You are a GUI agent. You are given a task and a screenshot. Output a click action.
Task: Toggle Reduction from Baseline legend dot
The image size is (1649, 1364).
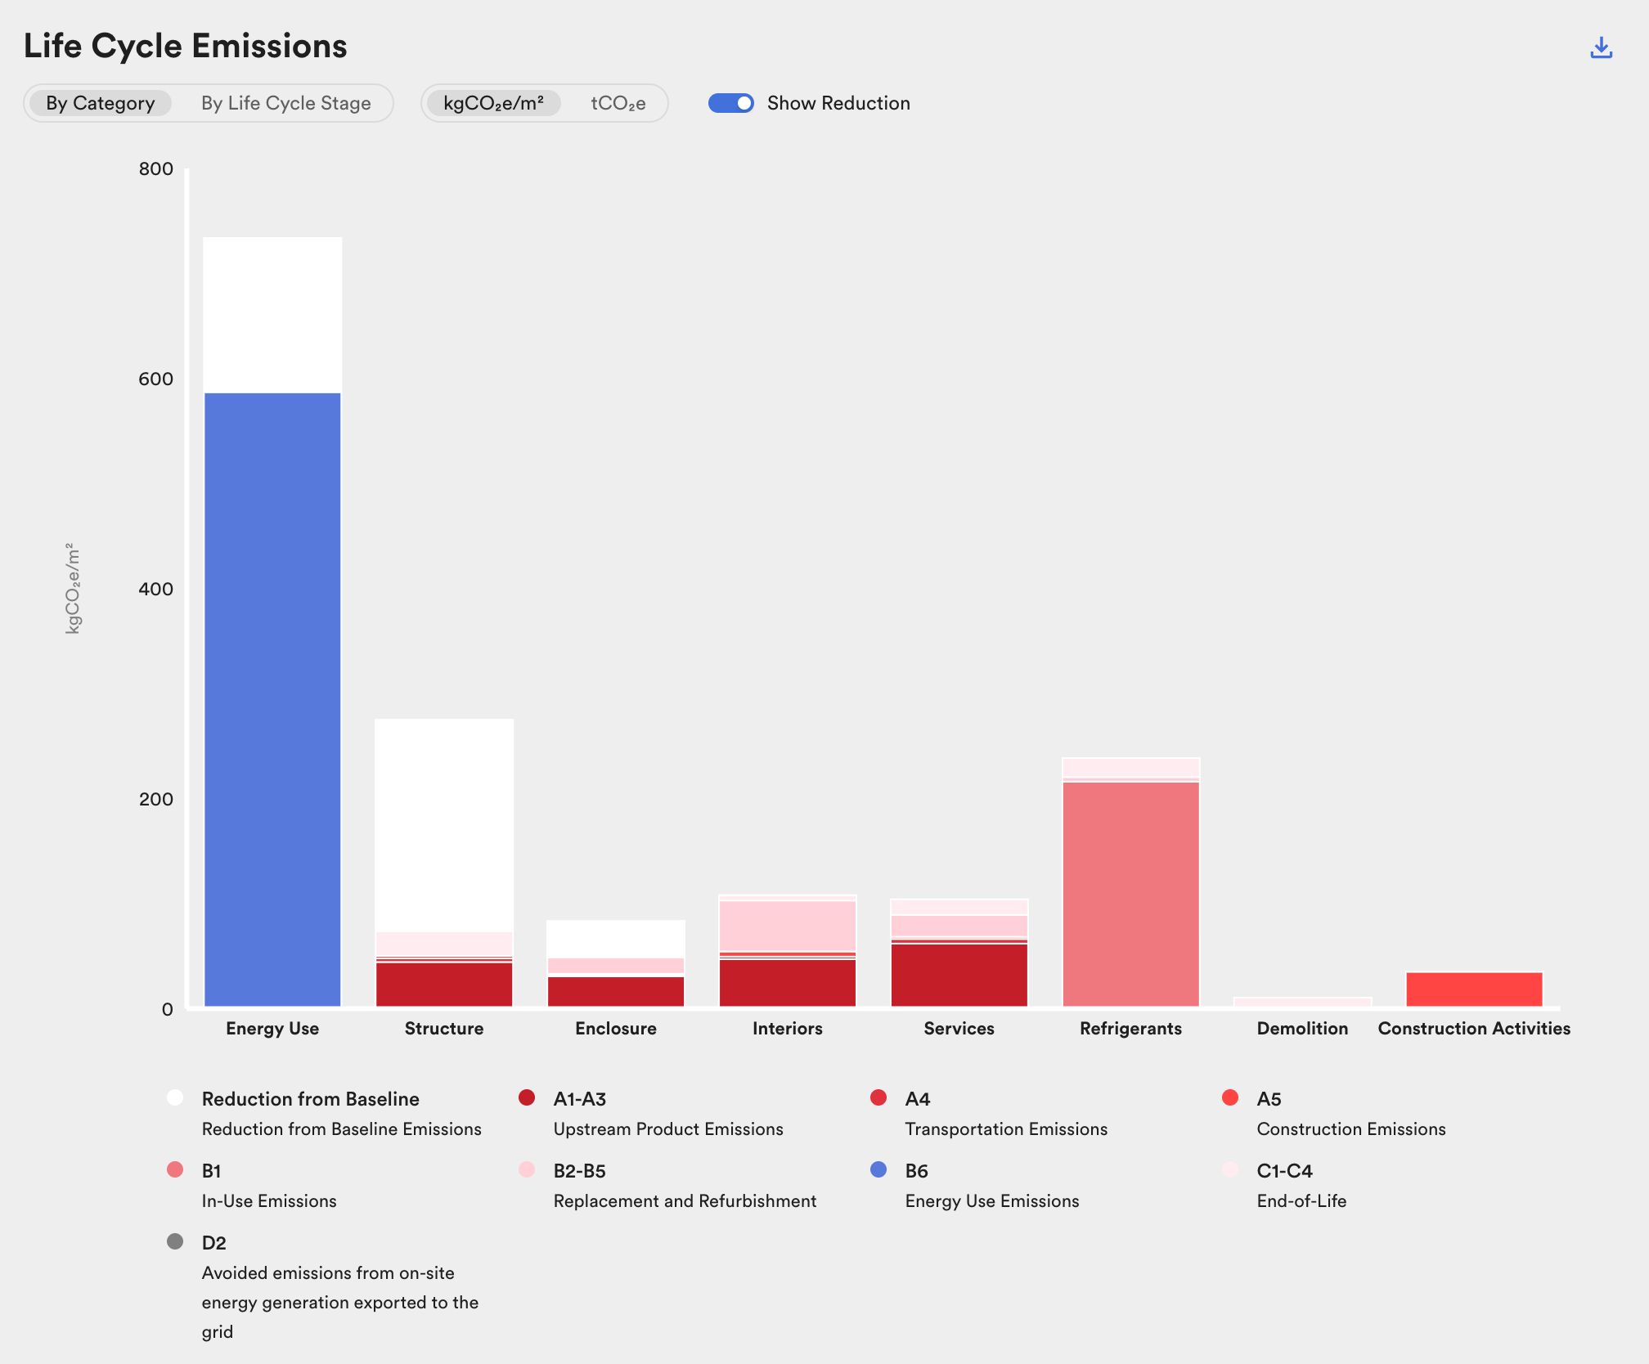pyautogui.click(x=175, y=1097)
